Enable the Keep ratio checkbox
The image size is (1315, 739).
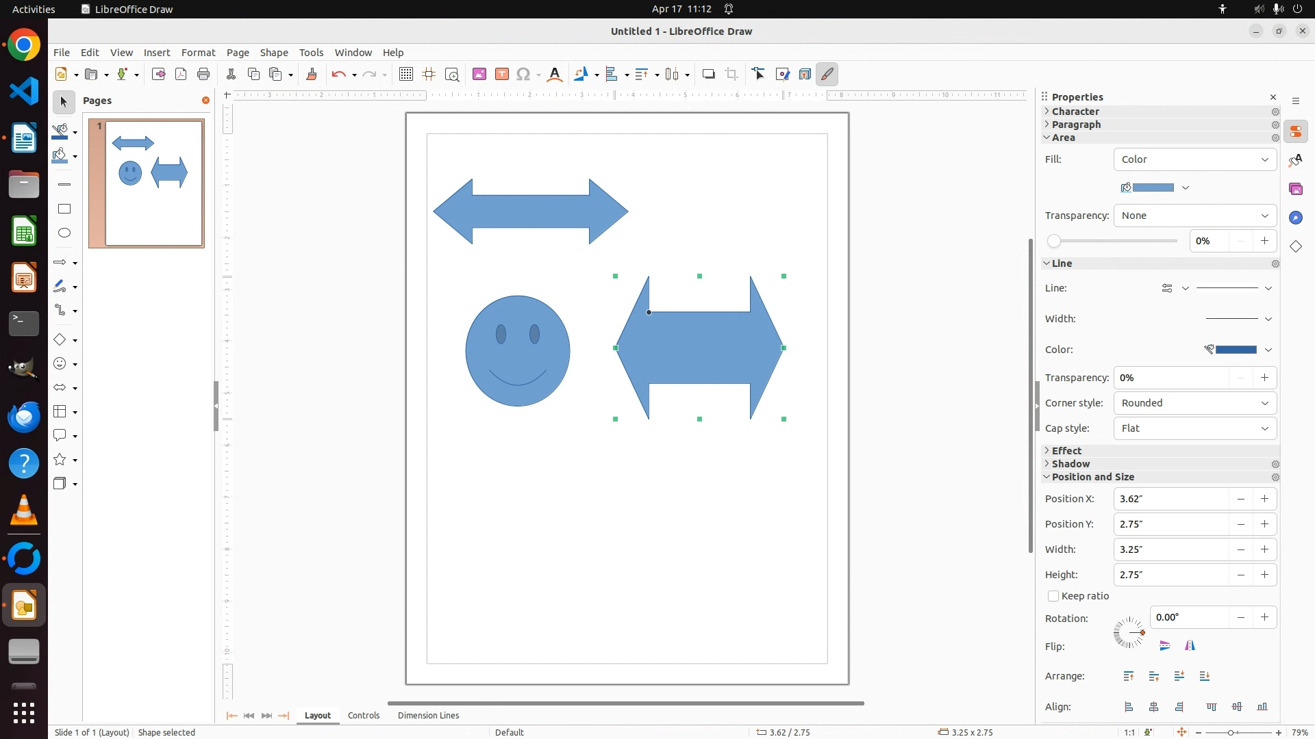(x=1053, y=596)
